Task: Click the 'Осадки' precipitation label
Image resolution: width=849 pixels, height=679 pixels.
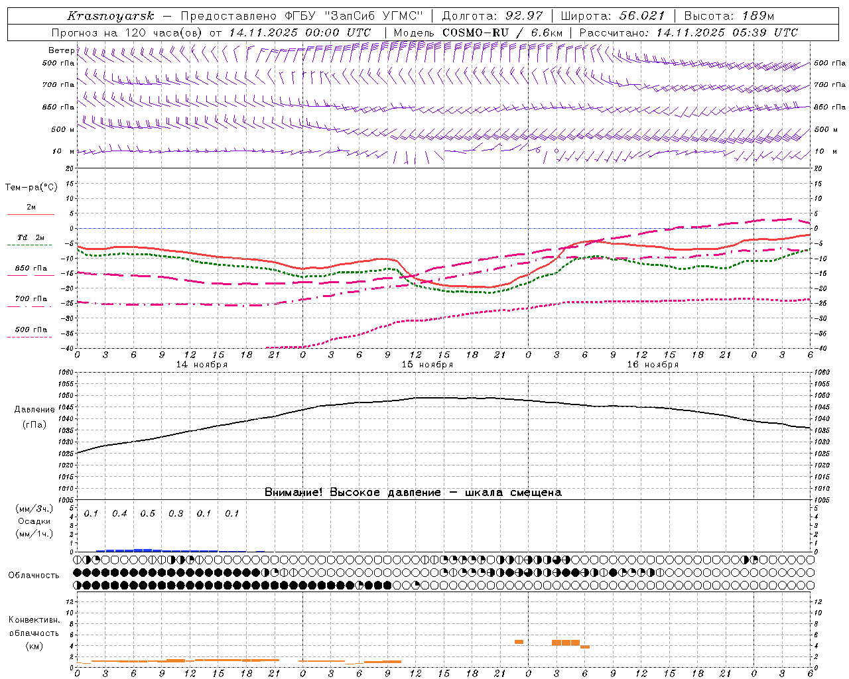Action: (34, 521)
